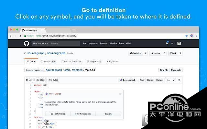Click the star count 7
This screenshot has width=207, height=129.
click(164, 53)
